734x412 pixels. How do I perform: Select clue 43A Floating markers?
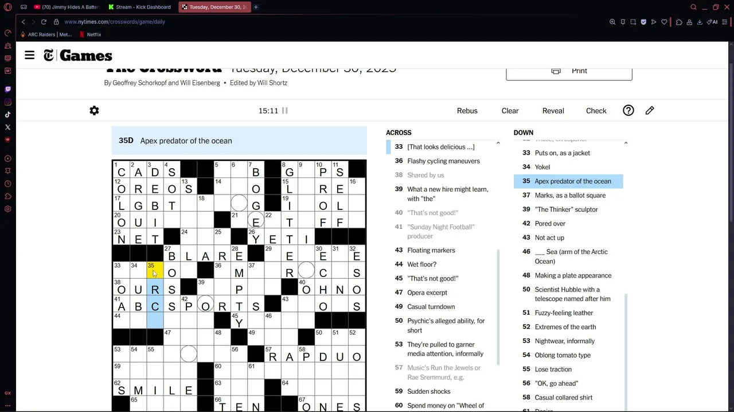click(440, 250)
